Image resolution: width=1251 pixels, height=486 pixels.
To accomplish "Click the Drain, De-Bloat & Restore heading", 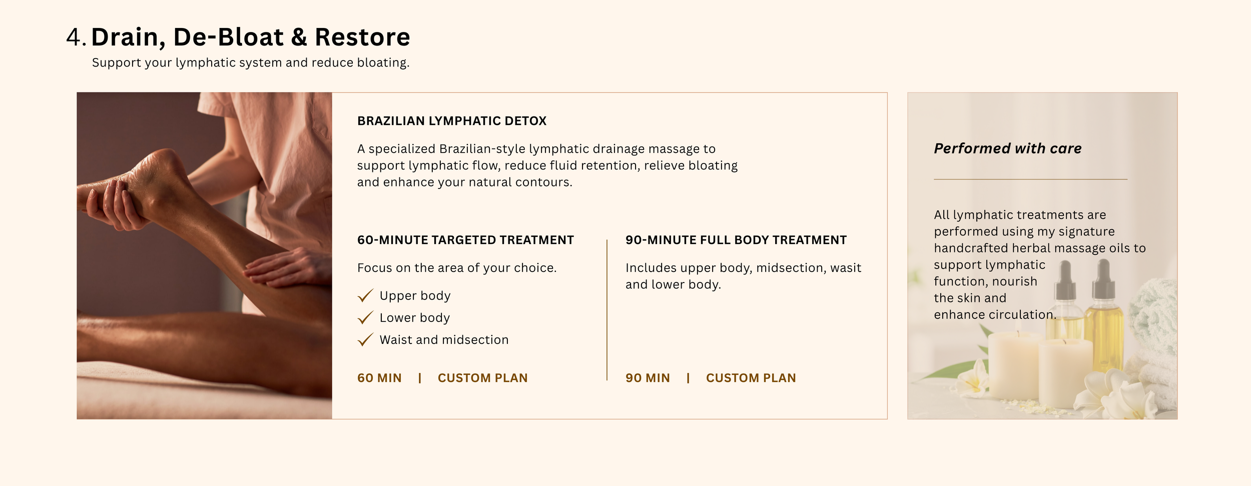I will [x=250, y=37].
